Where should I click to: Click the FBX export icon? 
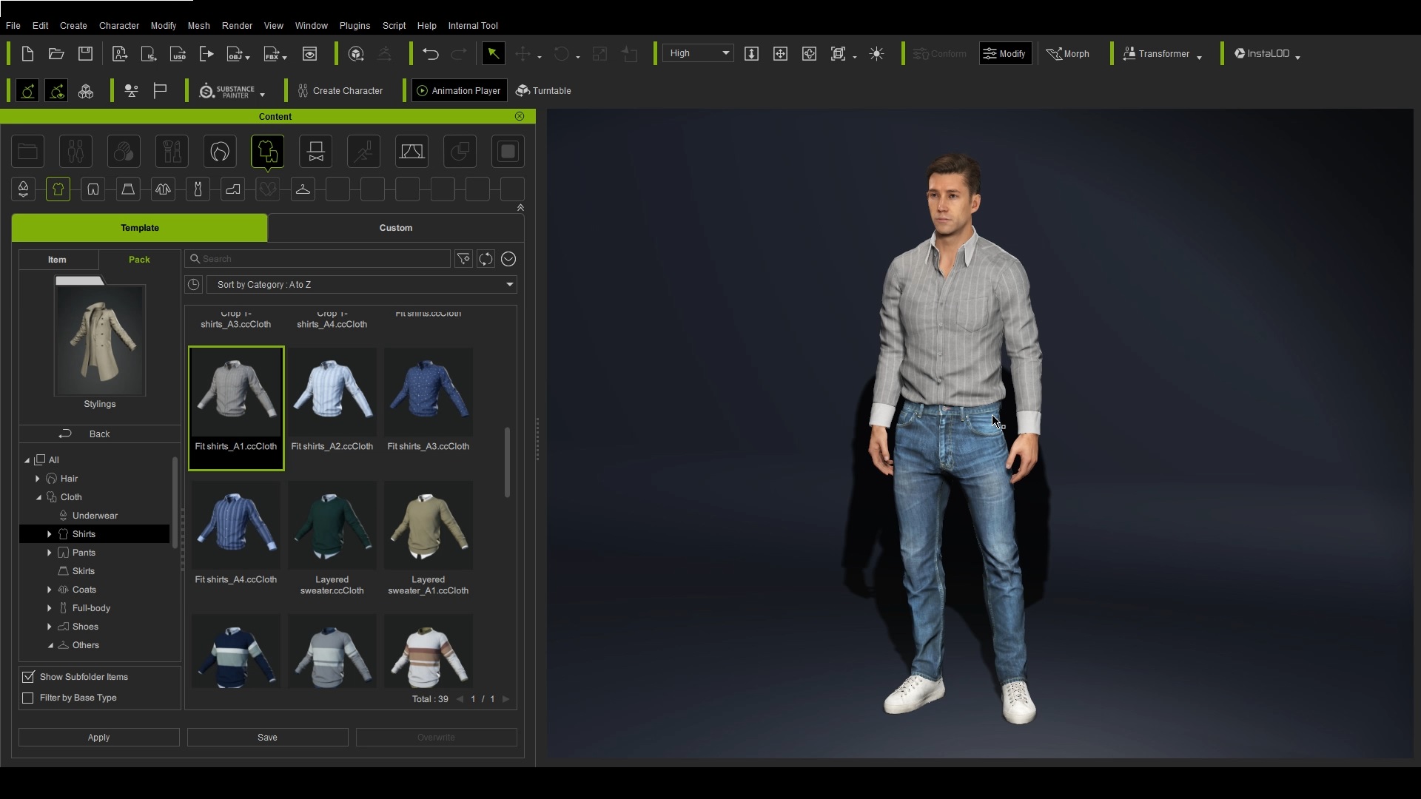pos(272,53)
